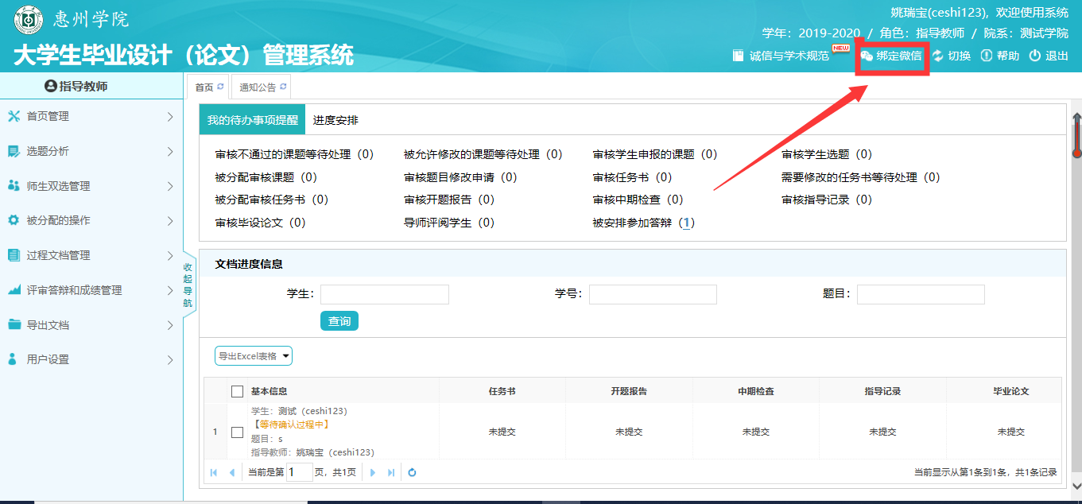This screenshot has width=1082, height=504.
Task: Click the WeChat bind icon
Action: (x=867, y=56)
